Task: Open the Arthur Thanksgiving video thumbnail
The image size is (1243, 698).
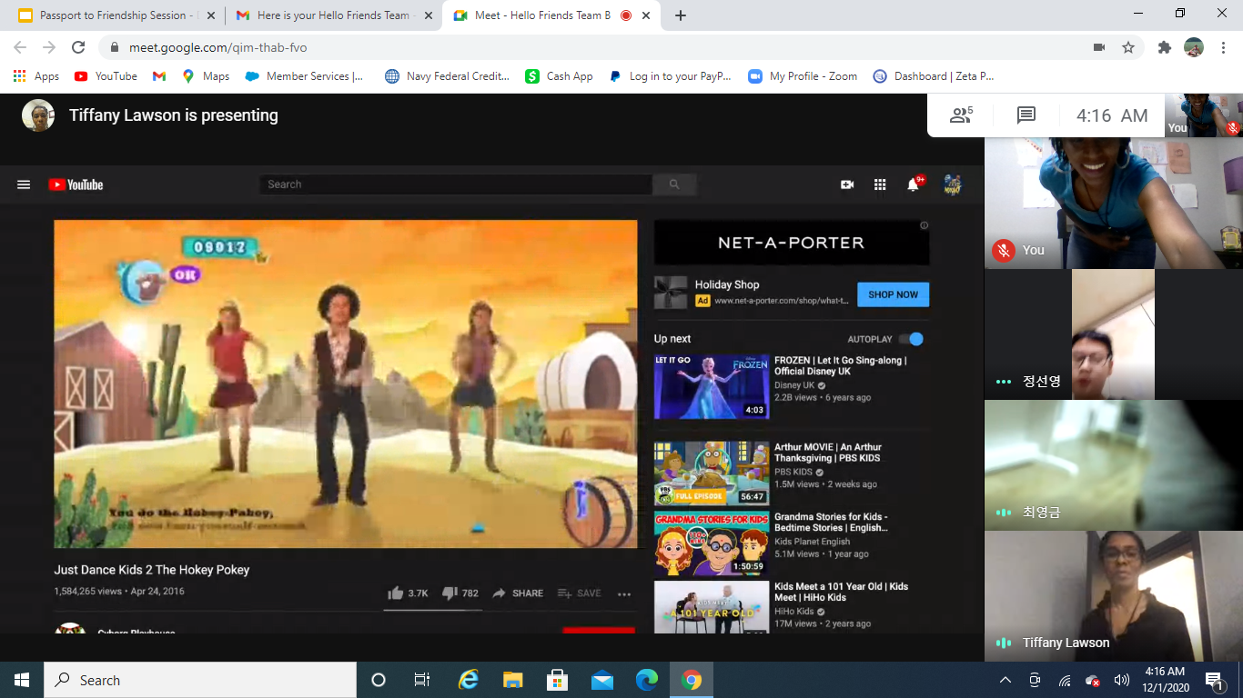Action: (x=712, y=474)
